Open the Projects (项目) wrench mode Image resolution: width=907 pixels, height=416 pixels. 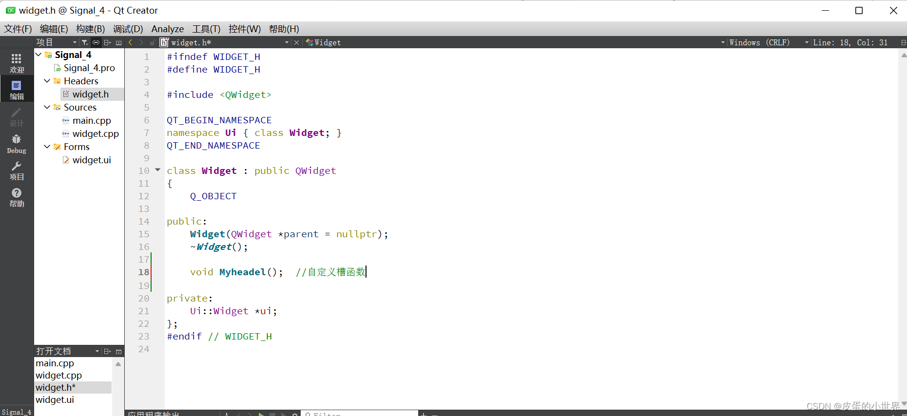point(17,170)
